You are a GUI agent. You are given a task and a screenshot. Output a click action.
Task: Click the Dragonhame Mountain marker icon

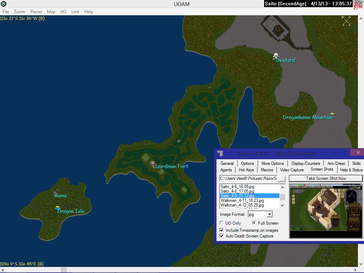[332, 114]
